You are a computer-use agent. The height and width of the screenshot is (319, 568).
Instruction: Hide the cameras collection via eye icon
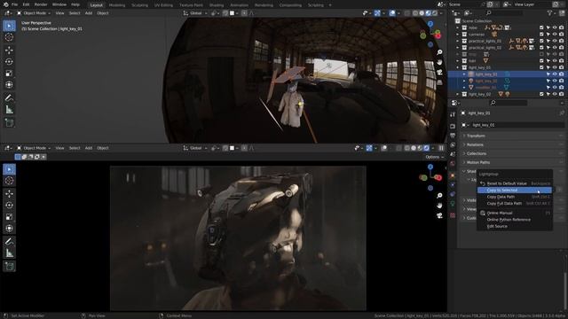(x=555, y=35)
